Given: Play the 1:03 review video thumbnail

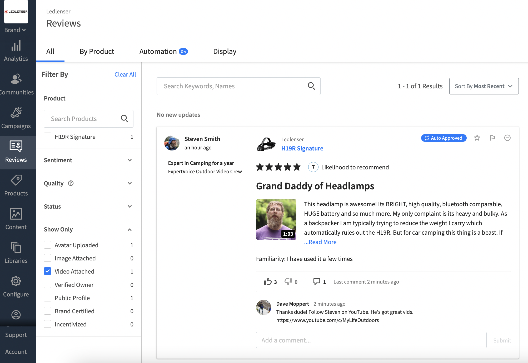Looking at the screenshot, I should click(x=276, y=219).
